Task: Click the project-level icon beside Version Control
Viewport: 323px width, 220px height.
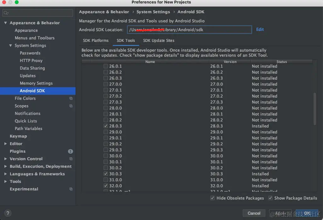Action: (71, 159)
